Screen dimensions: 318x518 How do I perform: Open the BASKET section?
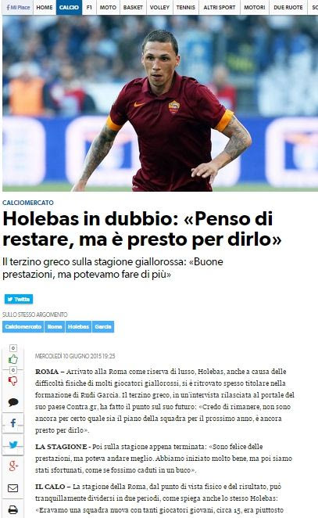pos(133,7)
